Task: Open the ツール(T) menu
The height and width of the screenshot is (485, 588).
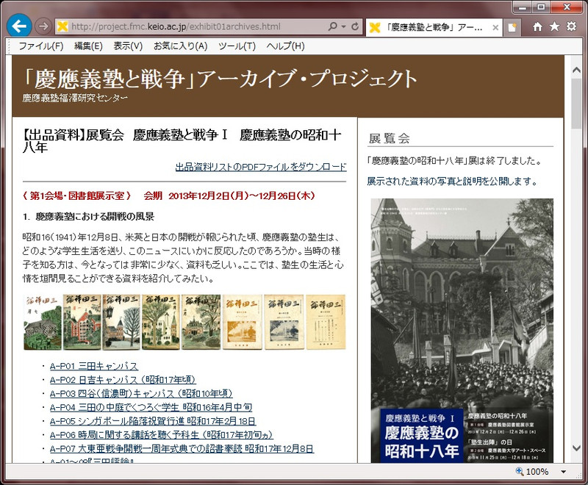Action: coord(237,46)
